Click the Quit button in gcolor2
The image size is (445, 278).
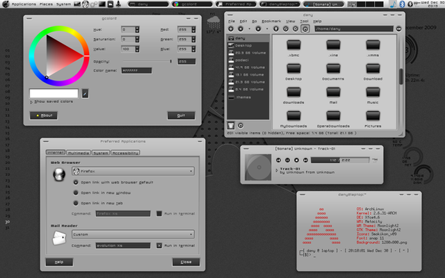pyautogui.click(x=181, y=115)
